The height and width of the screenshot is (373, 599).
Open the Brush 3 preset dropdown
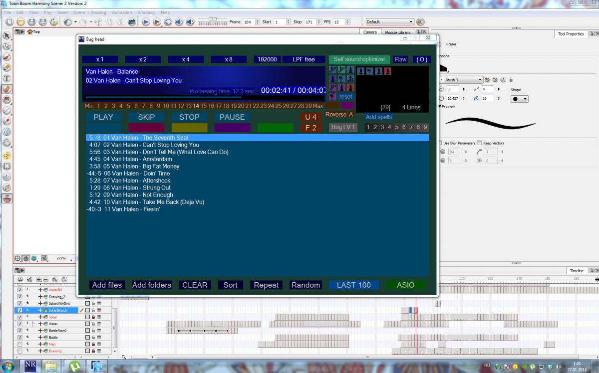click(x=461, y=80)
